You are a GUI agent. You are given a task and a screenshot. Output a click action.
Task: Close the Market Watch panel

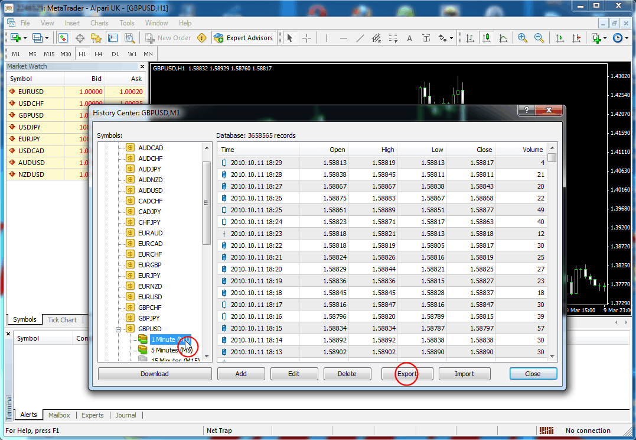pos(142,66)
